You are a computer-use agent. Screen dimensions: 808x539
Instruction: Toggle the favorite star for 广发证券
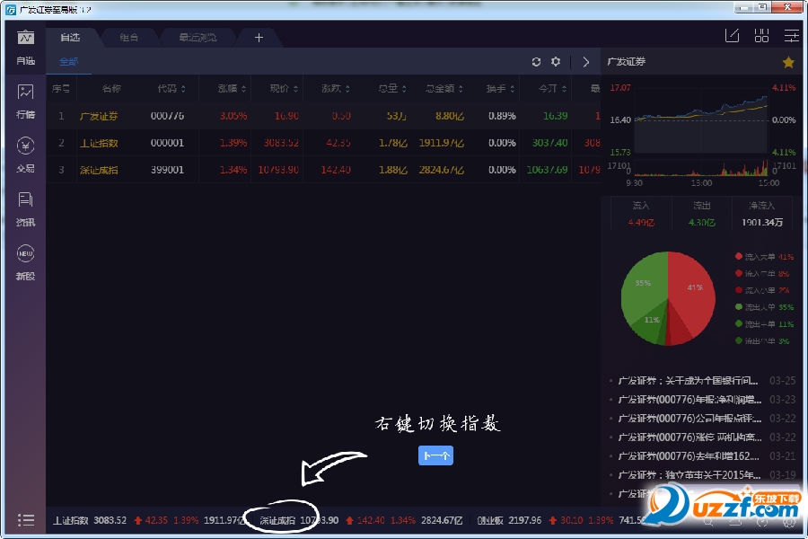tap(788, 62)
